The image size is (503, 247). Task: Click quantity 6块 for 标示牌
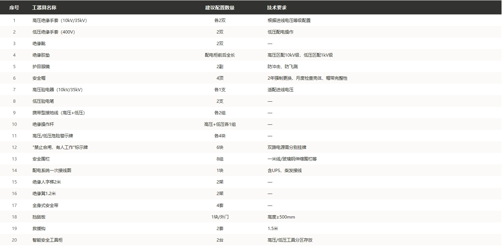[x=220, y=147]
